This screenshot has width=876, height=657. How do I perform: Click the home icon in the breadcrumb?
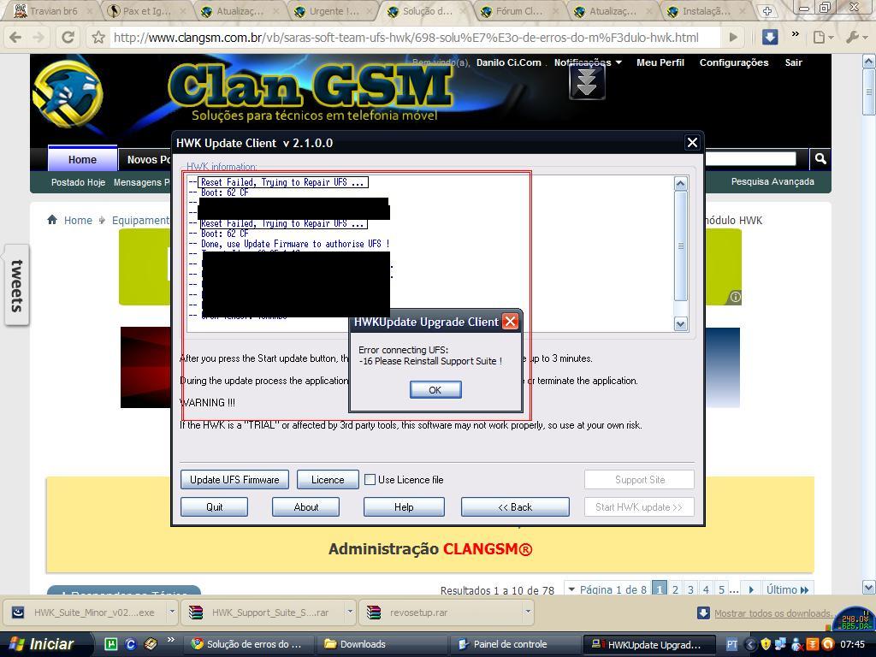52,220
